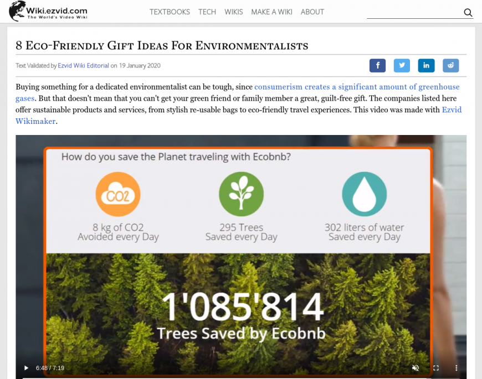The height and width of the screenshot is (379, 482).
Task: Share the article on Facebook
Action: coord(377,65)
